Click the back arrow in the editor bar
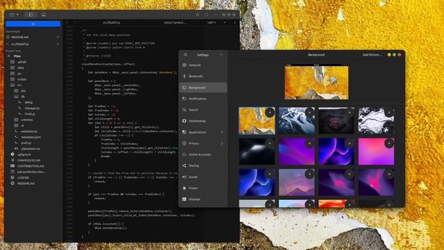This screenshot has height=250, width=444. [67, 22]
